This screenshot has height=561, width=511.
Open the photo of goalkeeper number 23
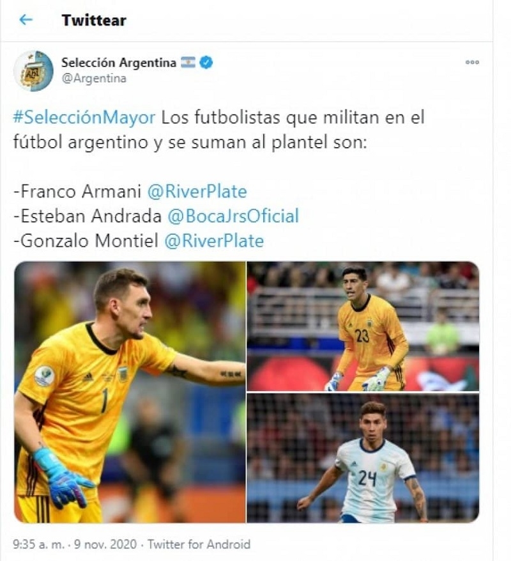click(x=363, y=326)
